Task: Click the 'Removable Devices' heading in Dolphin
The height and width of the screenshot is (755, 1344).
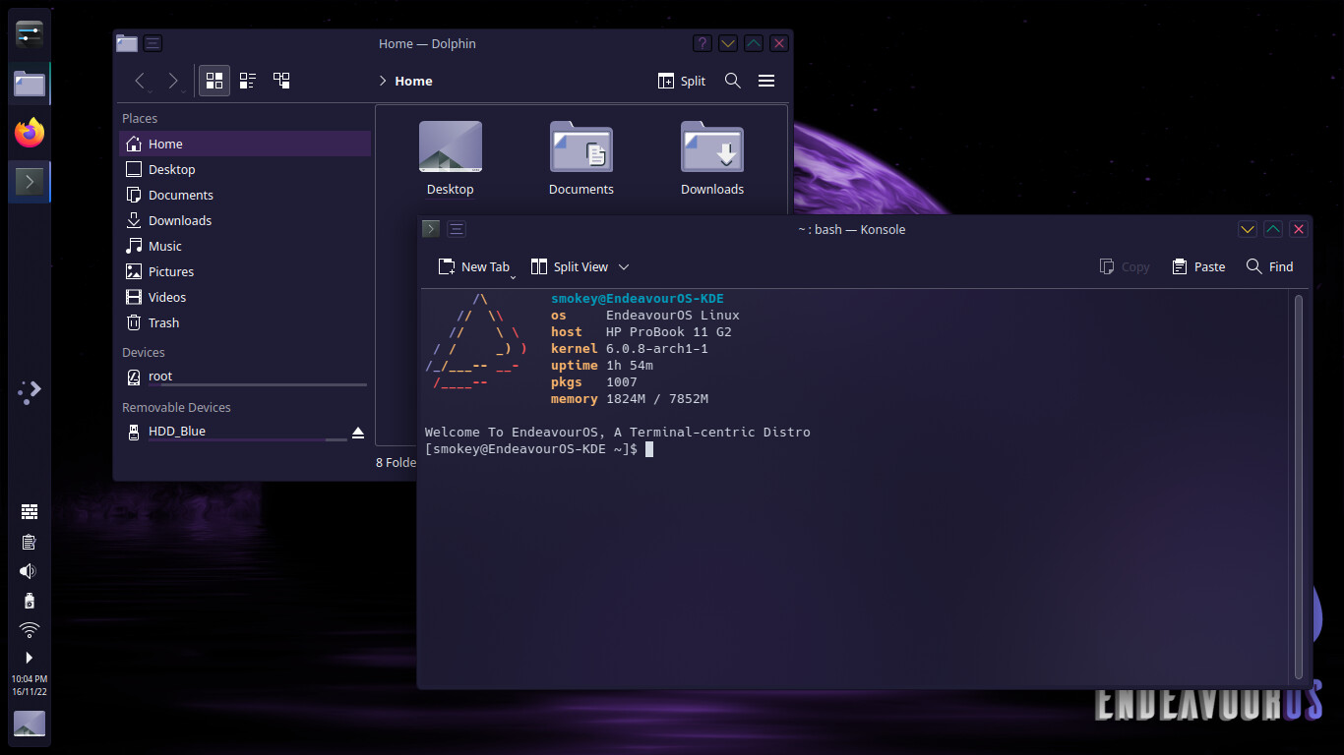Action: pyautogui.click(x=176, y=408)
